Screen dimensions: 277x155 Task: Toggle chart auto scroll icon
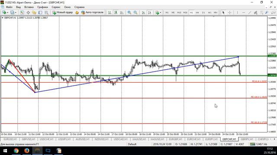[143, 12]
